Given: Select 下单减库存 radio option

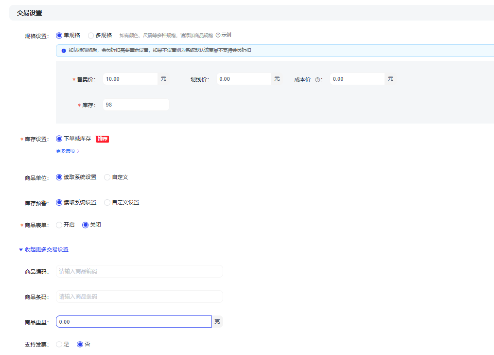Looking at the screenshot, I should pyautogui.click(x=59, y=139).
